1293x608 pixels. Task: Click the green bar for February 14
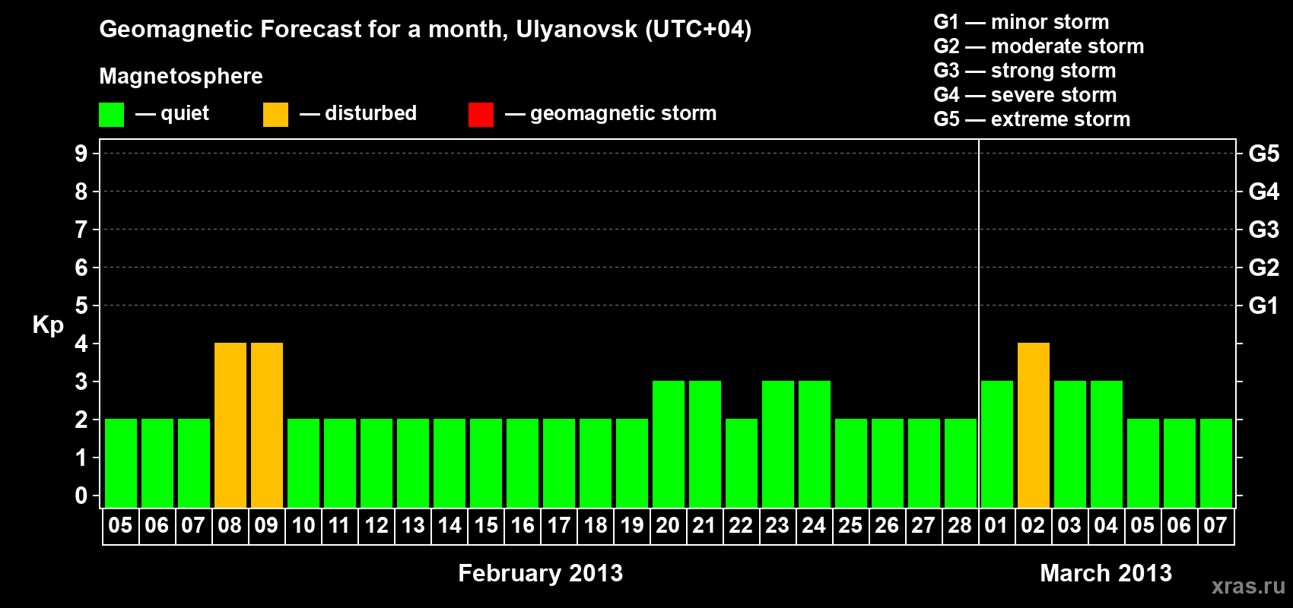pos(450,463)
